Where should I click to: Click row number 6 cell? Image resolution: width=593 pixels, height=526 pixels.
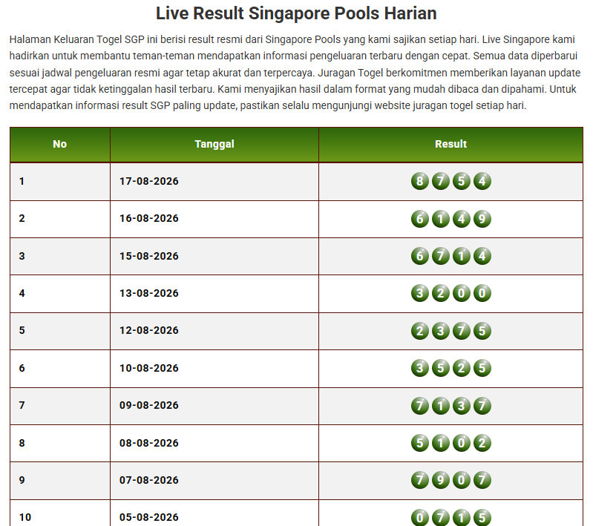(x=60, y=368)
